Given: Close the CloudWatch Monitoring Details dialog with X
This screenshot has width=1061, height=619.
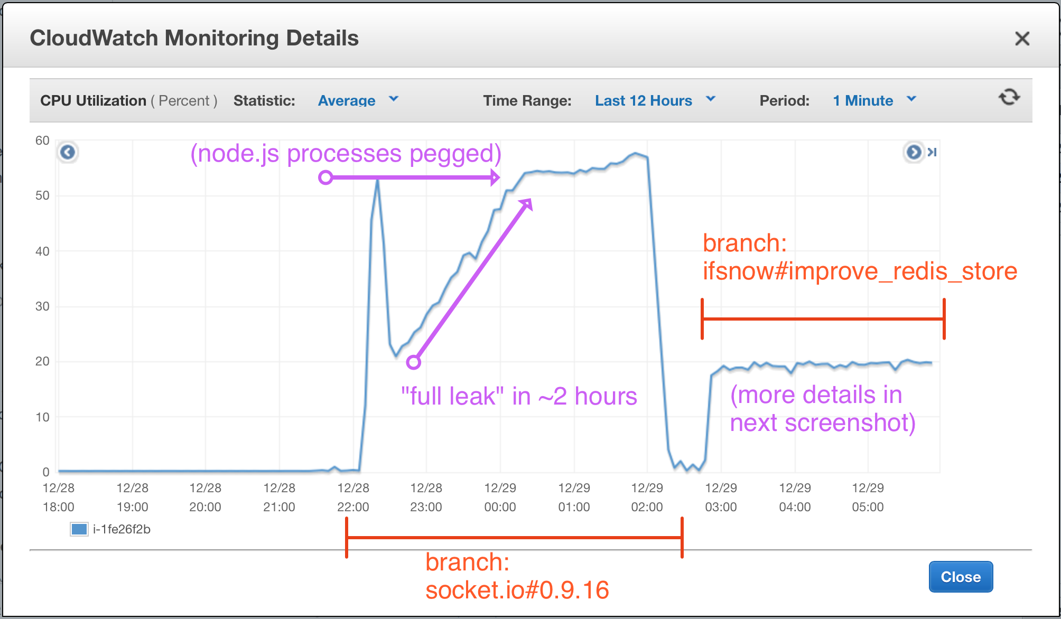Looking at the screenshot, I should (x=1022, y=39).
